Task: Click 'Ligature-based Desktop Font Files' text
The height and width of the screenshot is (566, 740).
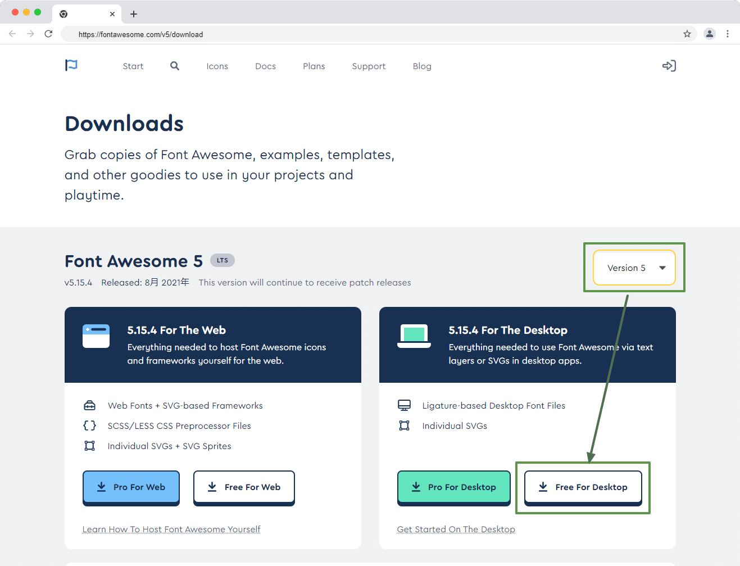Action: (x=493, y=406)
